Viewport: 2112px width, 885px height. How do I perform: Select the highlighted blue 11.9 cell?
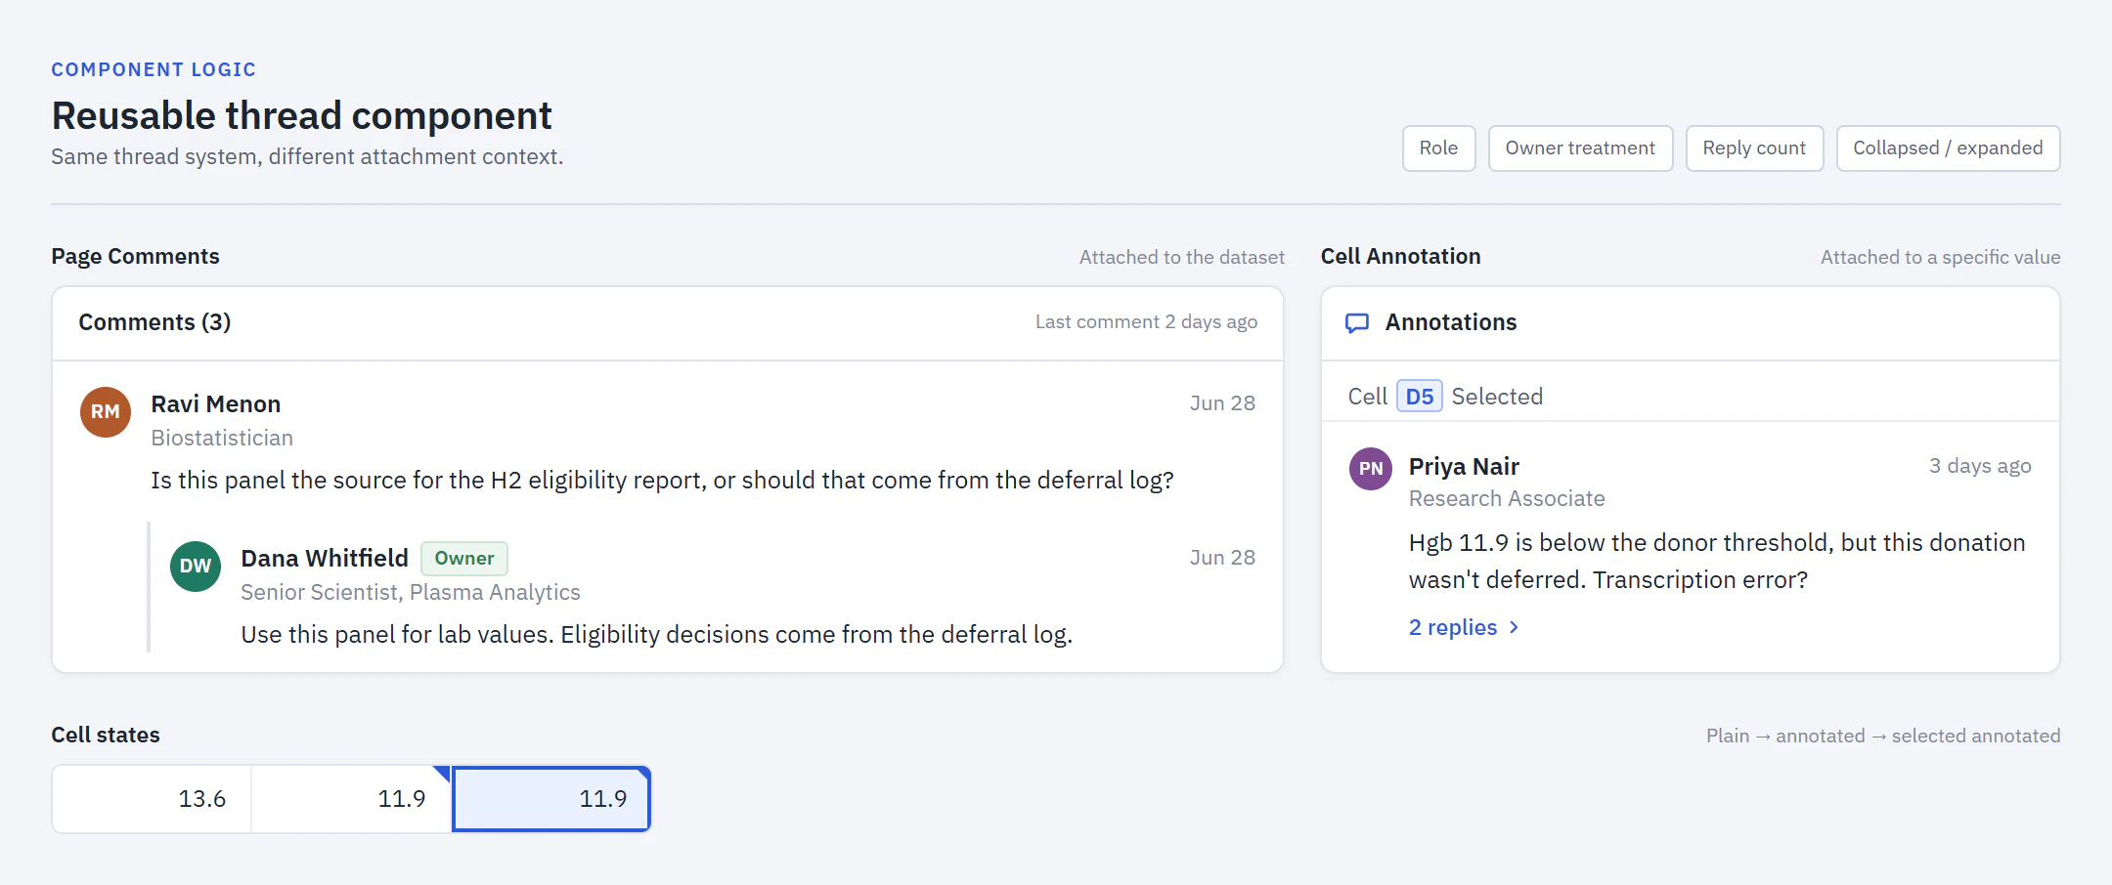552,799
